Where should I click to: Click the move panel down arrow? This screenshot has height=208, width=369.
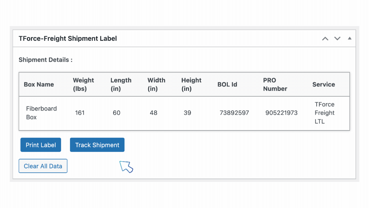click(337, 39)
